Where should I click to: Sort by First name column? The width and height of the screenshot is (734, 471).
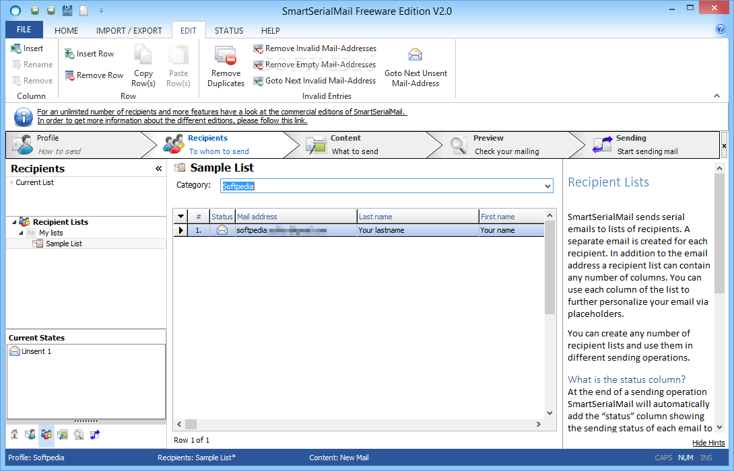[512, 217]
